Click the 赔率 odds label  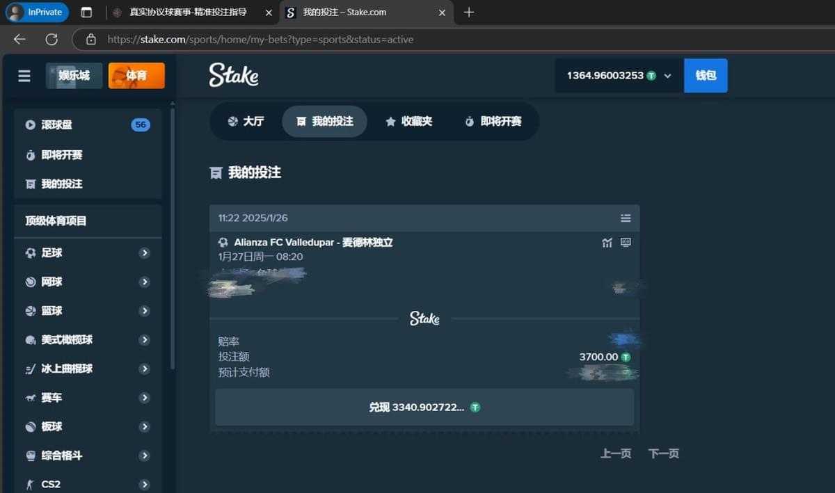click(x=229, y=341)
